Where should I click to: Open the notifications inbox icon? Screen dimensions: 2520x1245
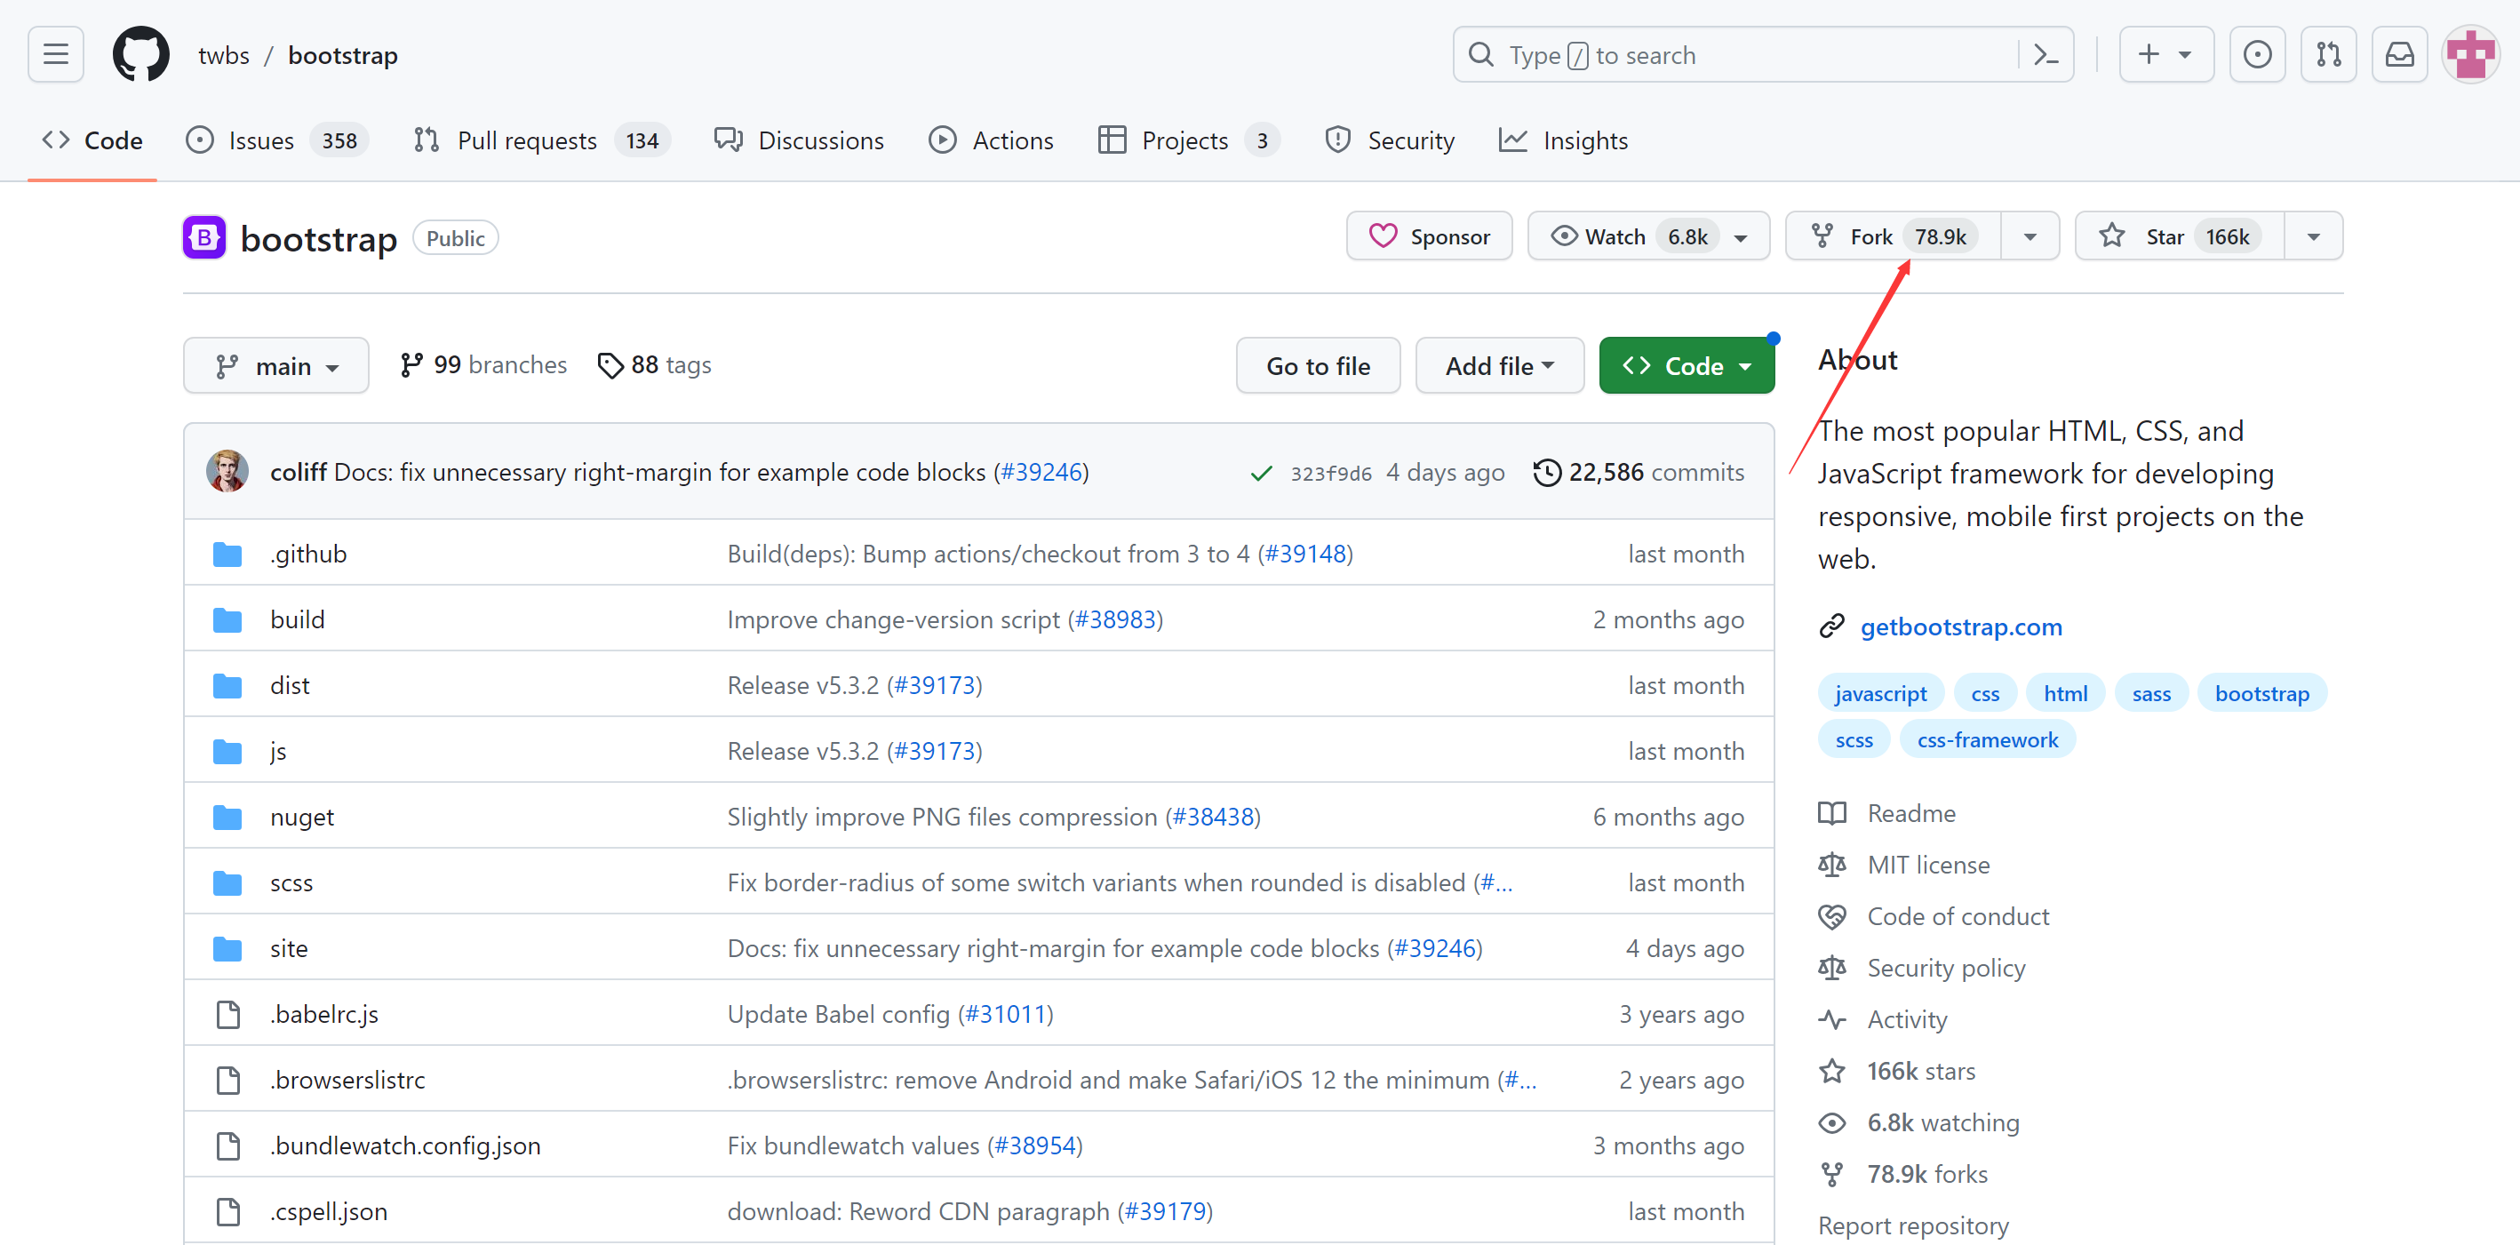pos(2400,55)
